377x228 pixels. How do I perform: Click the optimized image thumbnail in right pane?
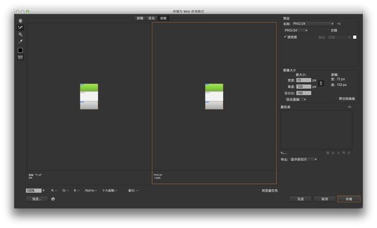[x=214, y=96]
